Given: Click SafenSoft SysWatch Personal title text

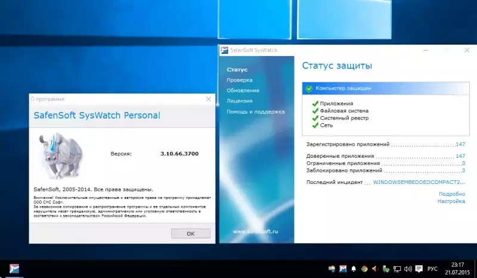Looking at the screenshot, I should (x=97, y=115).
